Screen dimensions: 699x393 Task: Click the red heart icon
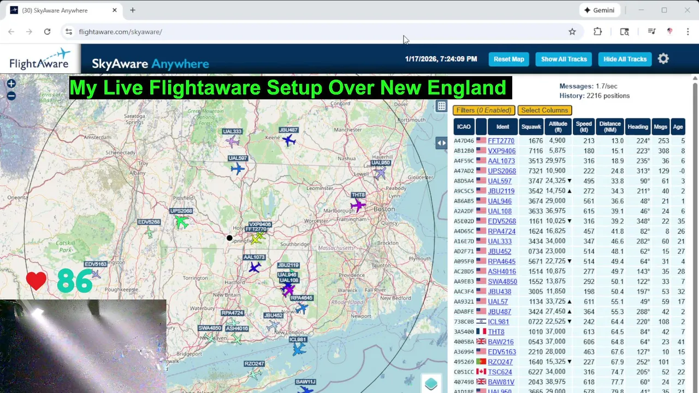[x=36, y=281]
